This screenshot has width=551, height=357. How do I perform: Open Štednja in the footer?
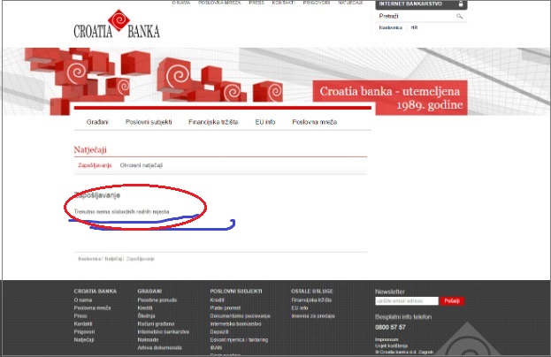146,316
